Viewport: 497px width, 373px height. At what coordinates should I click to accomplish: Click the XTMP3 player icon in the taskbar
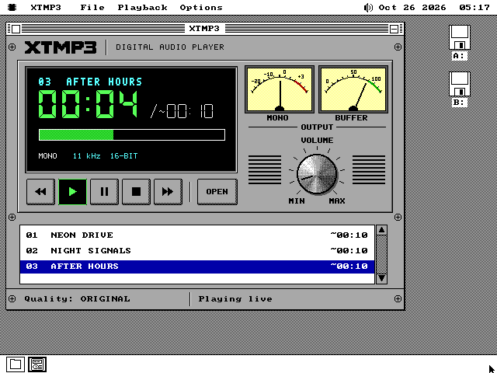pos(37,364)
